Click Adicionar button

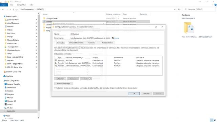(x=60, y=79)
